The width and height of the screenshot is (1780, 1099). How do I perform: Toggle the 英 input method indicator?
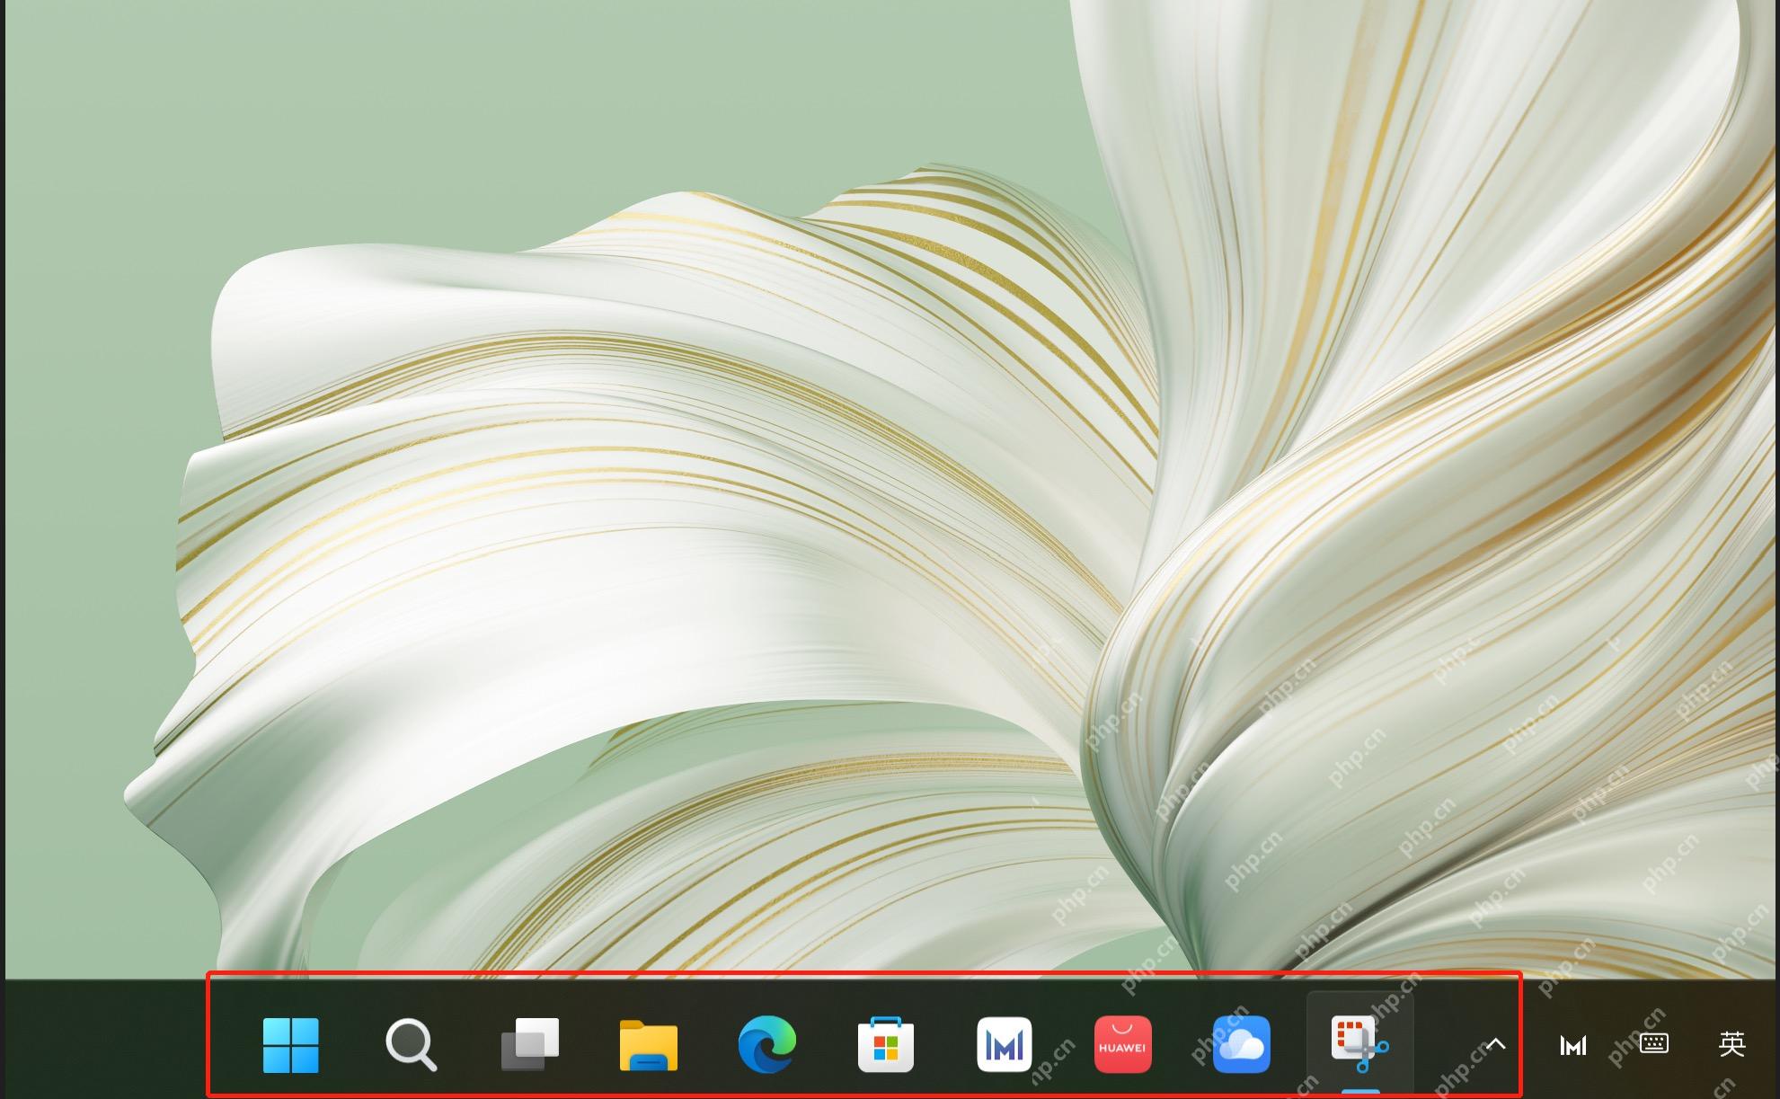tap(1731, 1043)
